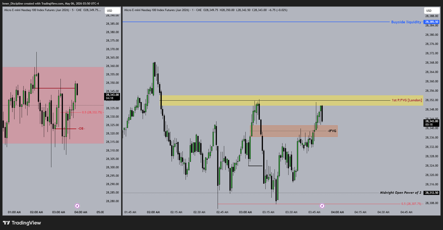Click the 28,356.00 price axis label
Screen dimensions: 443x230
(x=431, y=91)
